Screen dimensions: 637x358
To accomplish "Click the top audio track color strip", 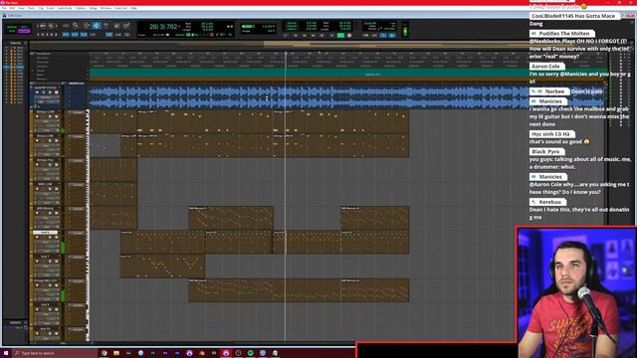I will tap(31, 97).
